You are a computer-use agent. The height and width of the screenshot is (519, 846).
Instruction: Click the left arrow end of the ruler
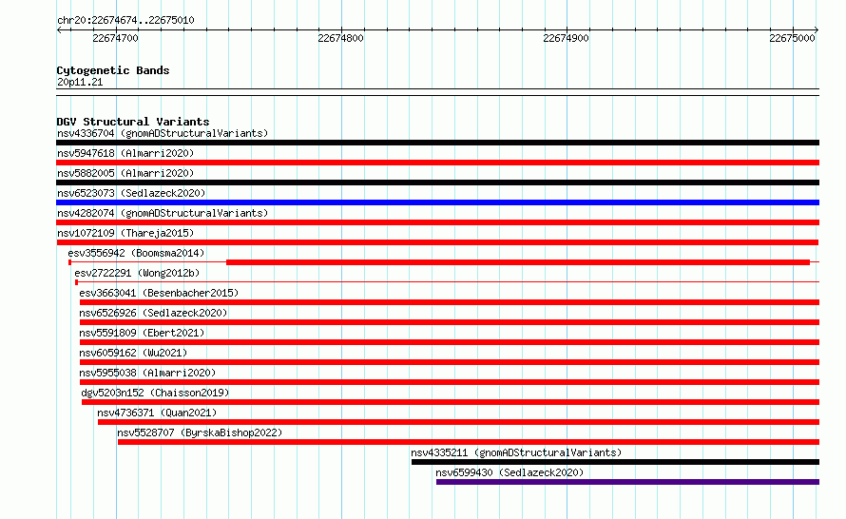(59, 29)
